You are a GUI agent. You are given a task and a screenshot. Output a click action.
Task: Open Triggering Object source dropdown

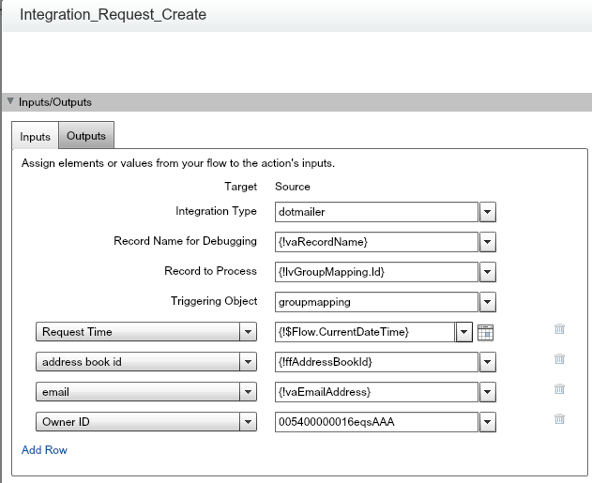(487, 302)
